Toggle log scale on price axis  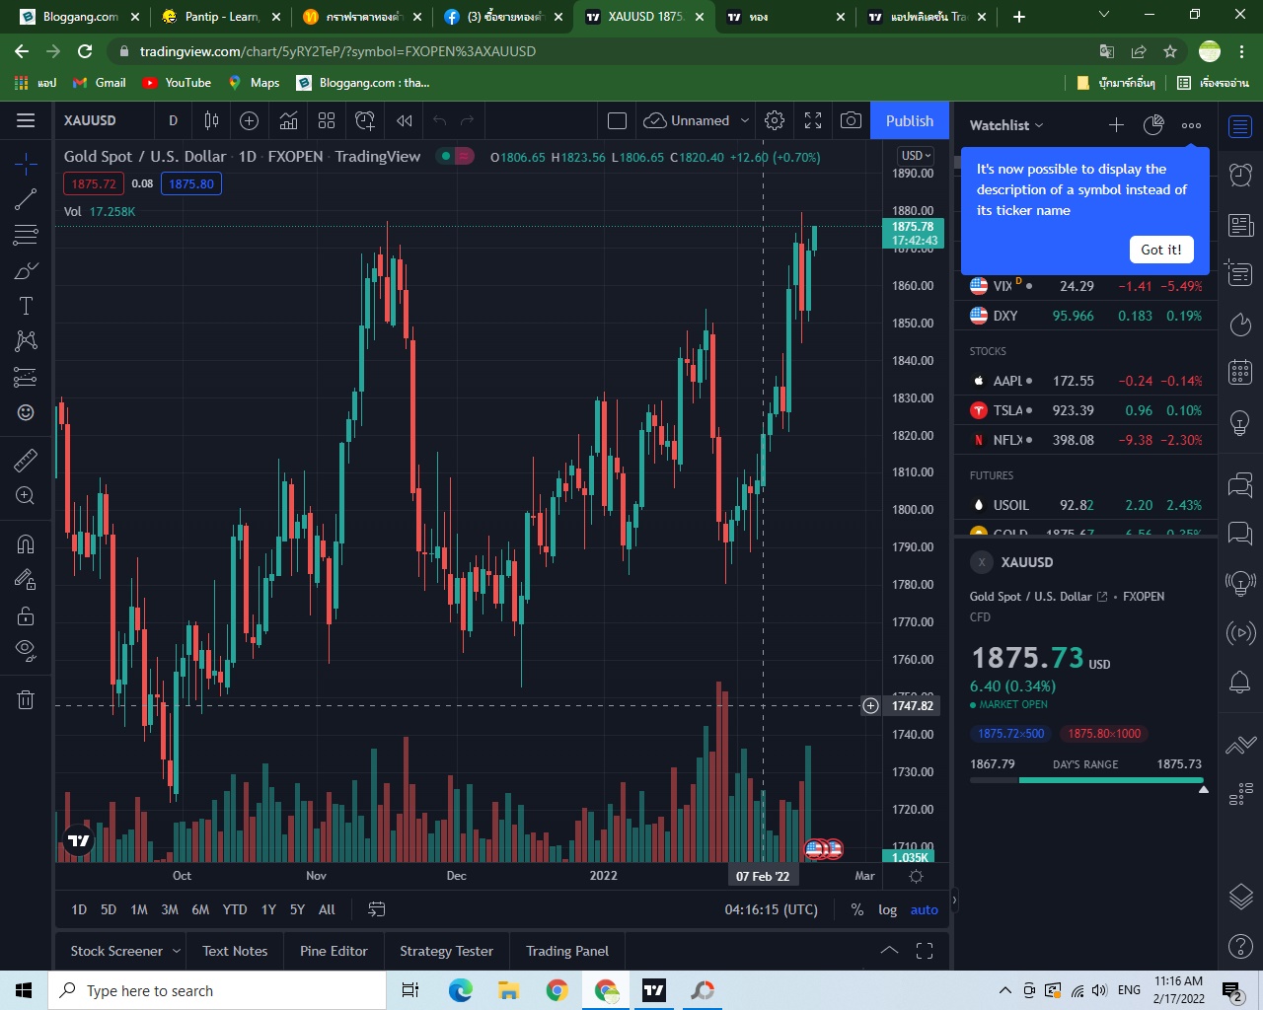(888, 909)
